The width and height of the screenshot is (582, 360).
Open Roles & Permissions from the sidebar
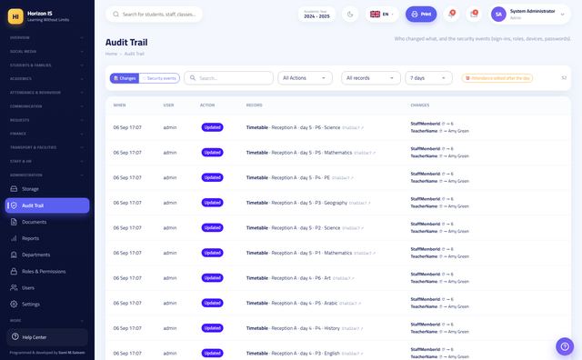[x=47, y=271]
